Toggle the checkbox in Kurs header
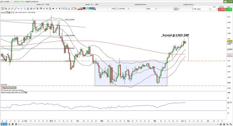The width and height of the screenshot is (233, 126). pyautogui.click(x=13, y=12)
